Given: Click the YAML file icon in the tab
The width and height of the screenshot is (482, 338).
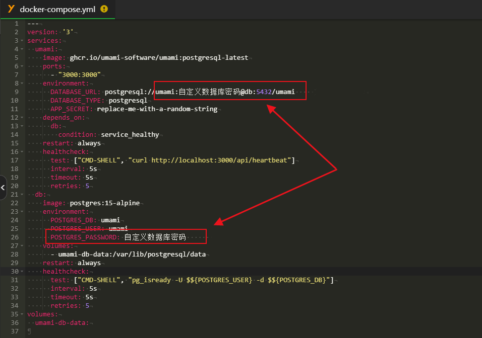Looking at the screenshot, I should coord(11,9).
